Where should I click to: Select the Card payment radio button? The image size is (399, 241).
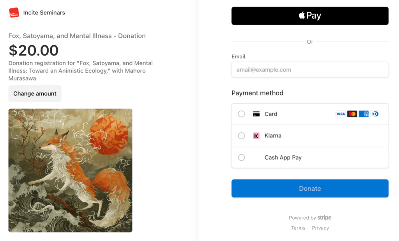point(242,114)
